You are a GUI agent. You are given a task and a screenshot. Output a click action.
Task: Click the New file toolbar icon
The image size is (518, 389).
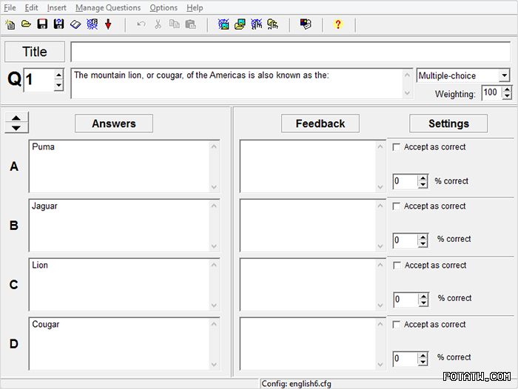[10, 24]
